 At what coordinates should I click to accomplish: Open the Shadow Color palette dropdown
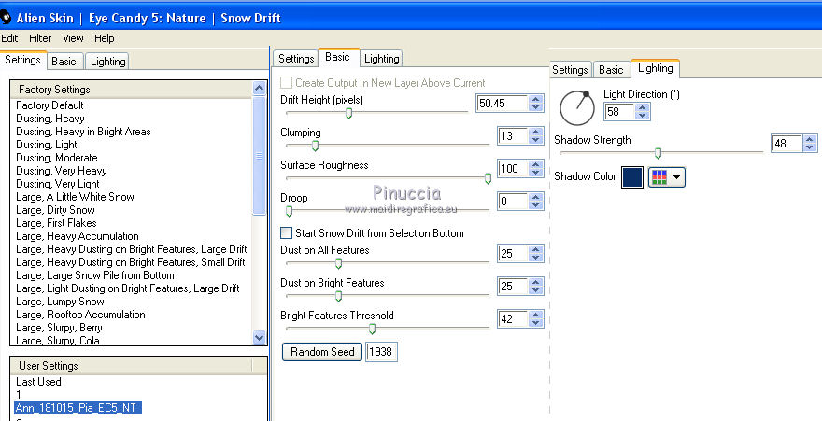(666, 177)
